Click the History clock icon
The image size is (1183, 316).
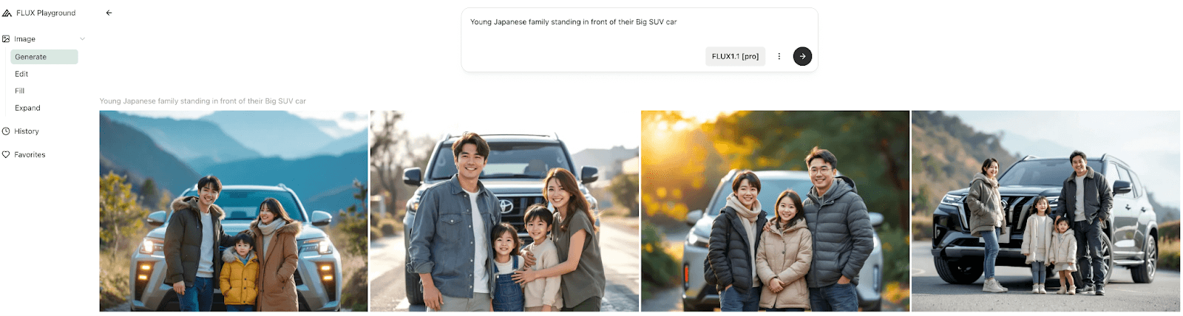6,131
